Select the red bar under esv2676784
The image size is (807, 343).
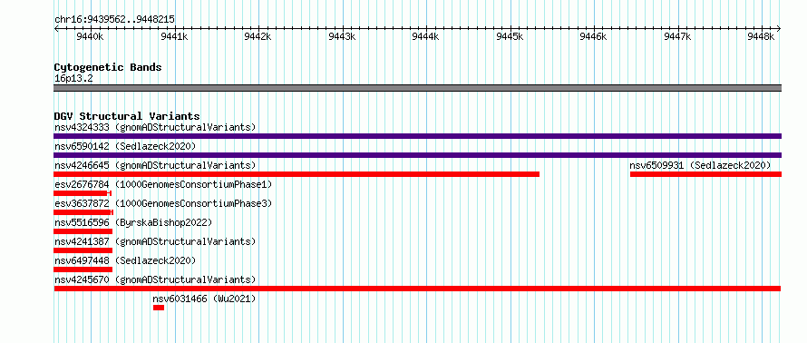click(83, 193)
